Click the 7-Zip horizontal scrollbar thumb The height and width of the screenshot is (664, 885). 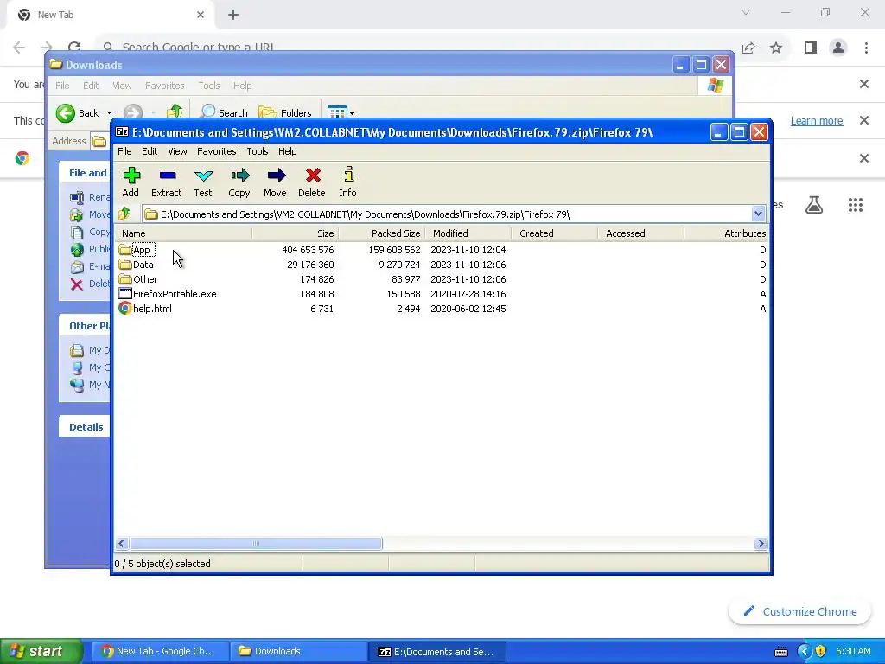(x=256, y=543)
